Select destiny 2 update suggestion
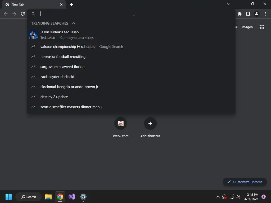This screenshot has width=271, height=203. click(131, 97)
